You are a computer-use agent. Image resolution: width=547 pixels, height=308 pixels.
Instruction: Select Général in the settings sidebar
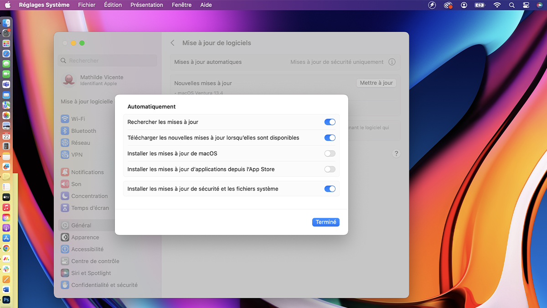click(x=108, y=225)
